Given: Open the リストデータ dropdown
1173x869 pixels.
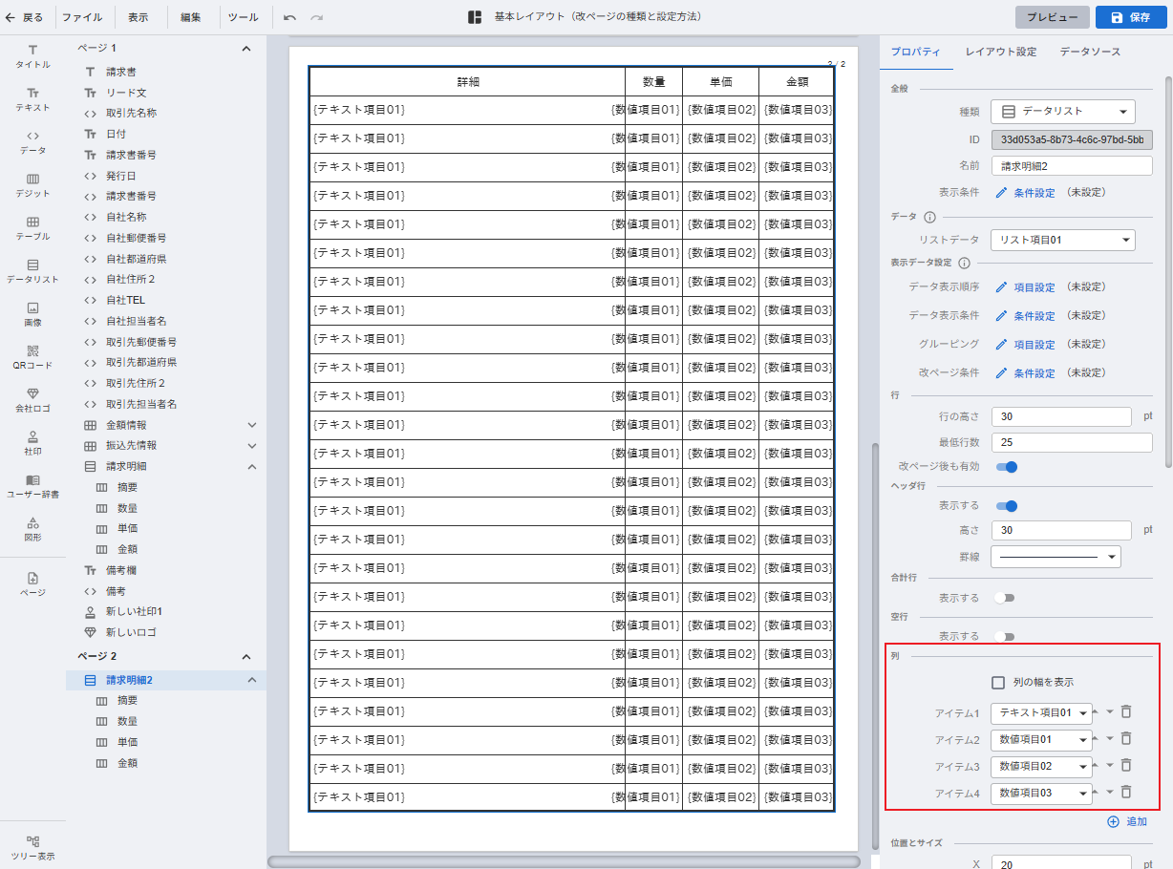Looking at the screenshot, I should click(x=1062, y=240).
